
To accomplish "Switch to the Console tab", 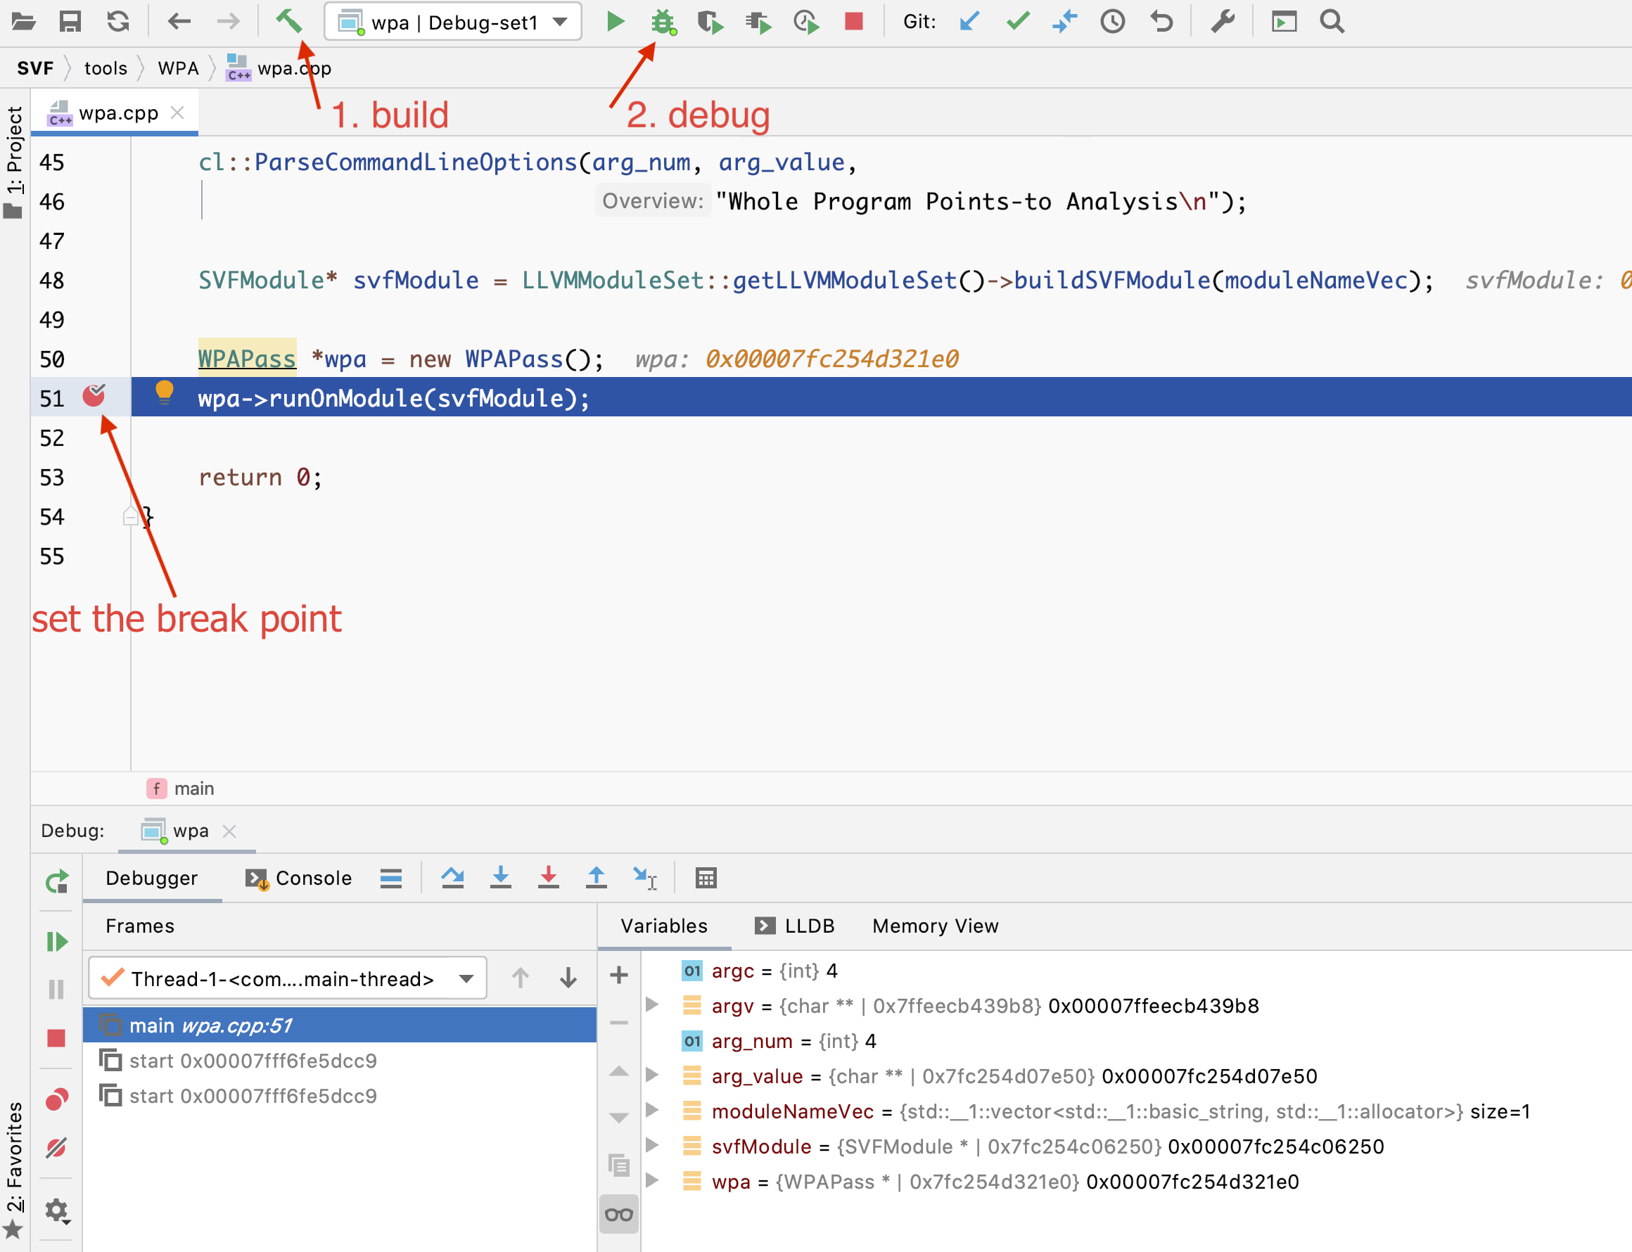I will [299, 878].
